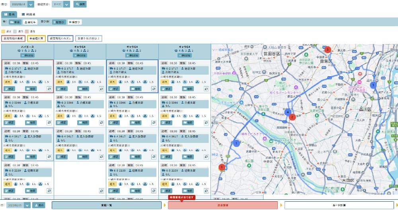Screen dimensions: 398x210
Task: Click red map marker number 2
Action: pyautogui.click(x=292, y=117)
